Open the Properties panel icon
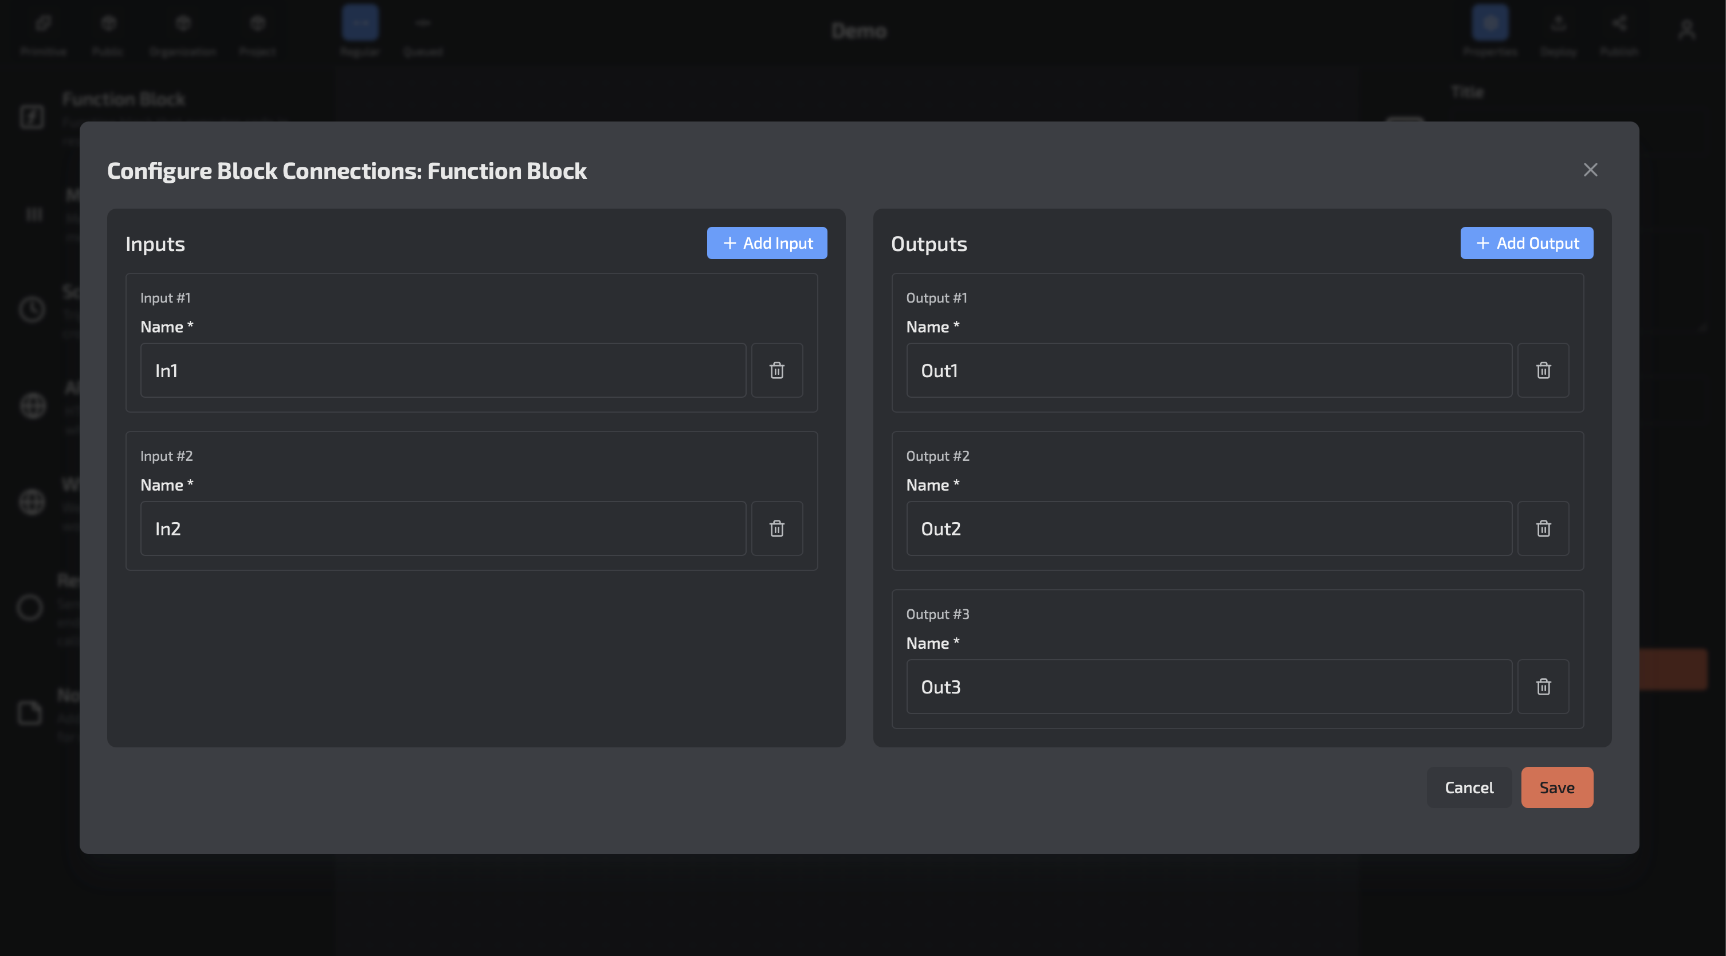Image resolution: width=1726 pixels, height=956 pixels. tap(1490, 23)
